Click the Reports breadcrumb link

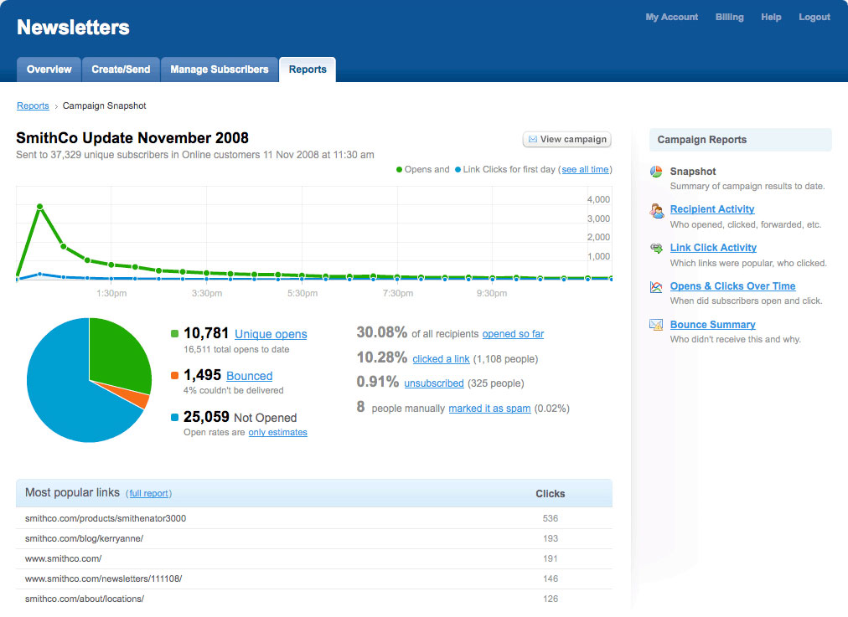click(33, 105)
